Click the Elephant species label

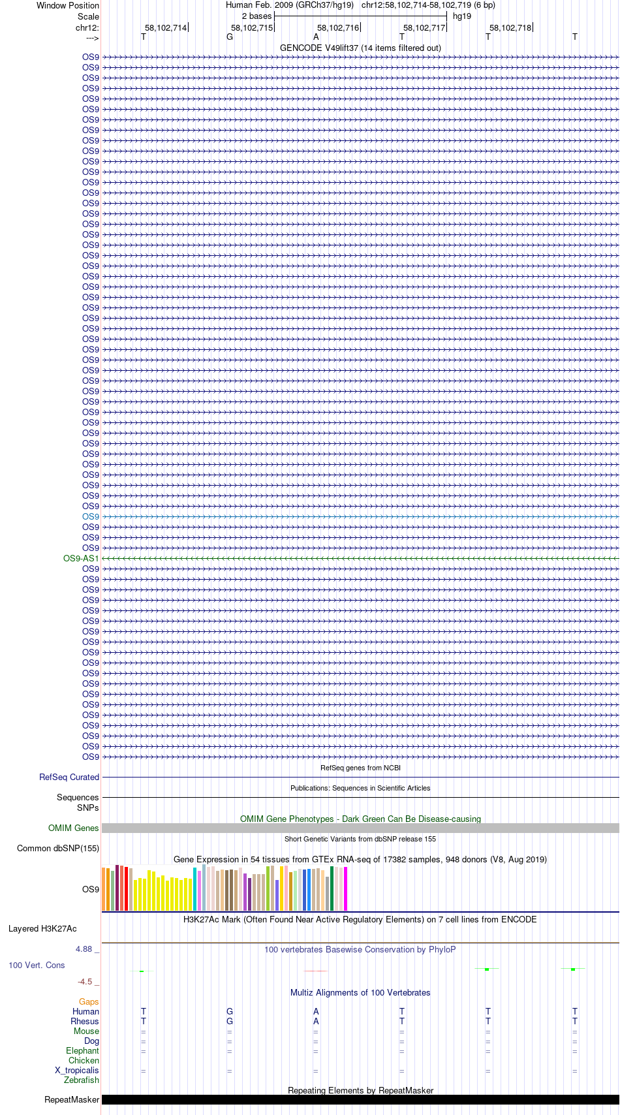pos(82,1050)
